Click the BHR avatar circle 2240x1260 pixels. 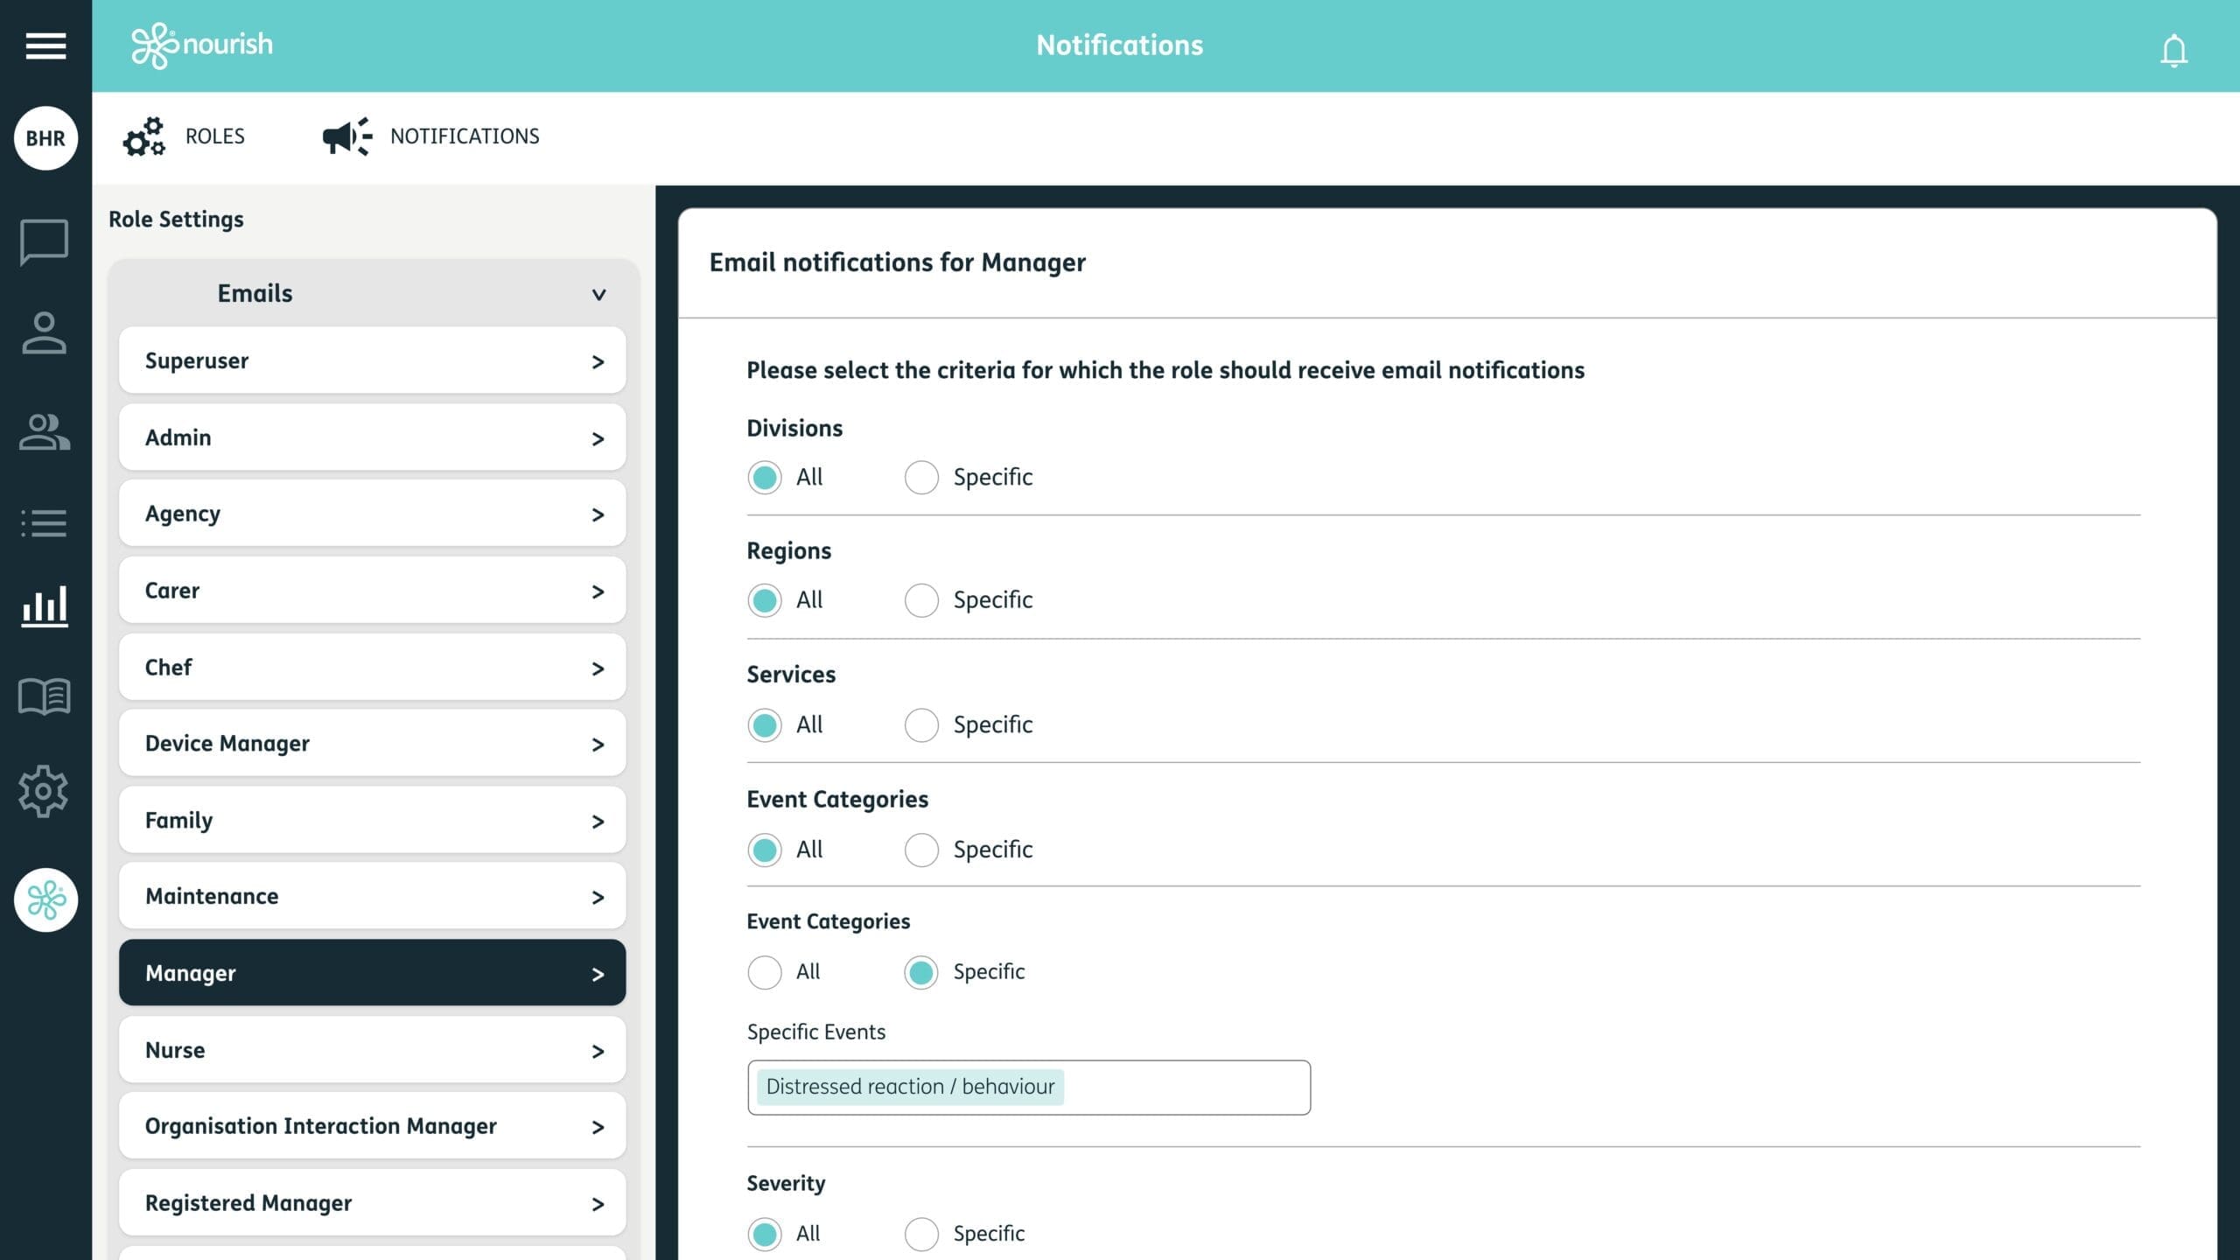[45, 138]
